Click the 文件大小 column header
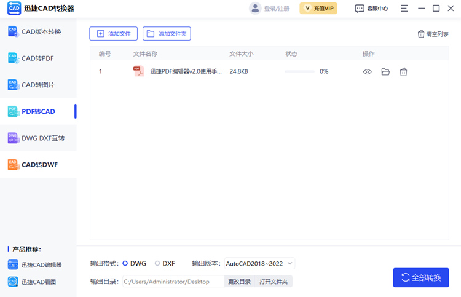This screenshot has height=297, width=461. coord(242,54)
